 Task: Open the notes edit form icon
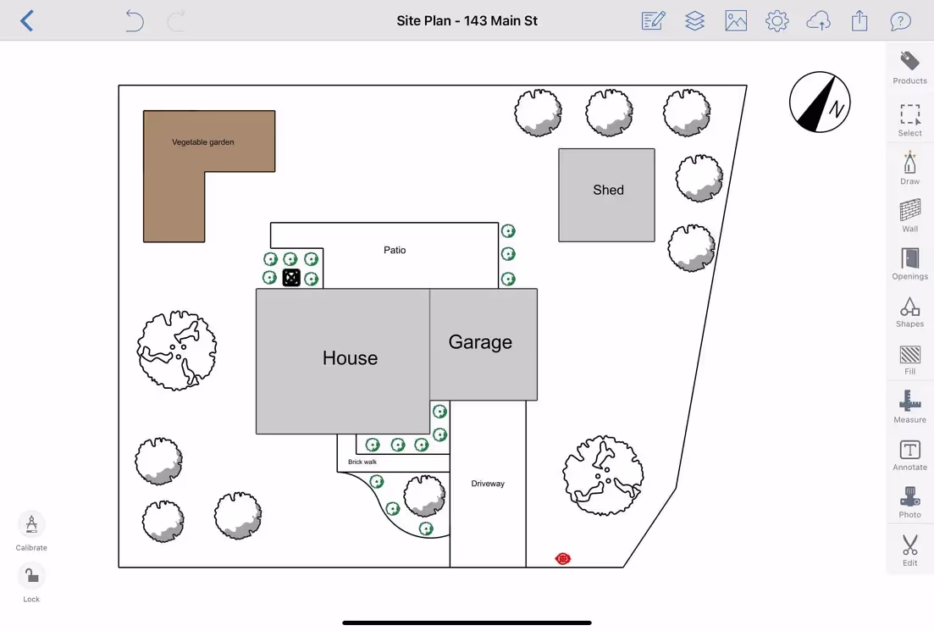653,21
